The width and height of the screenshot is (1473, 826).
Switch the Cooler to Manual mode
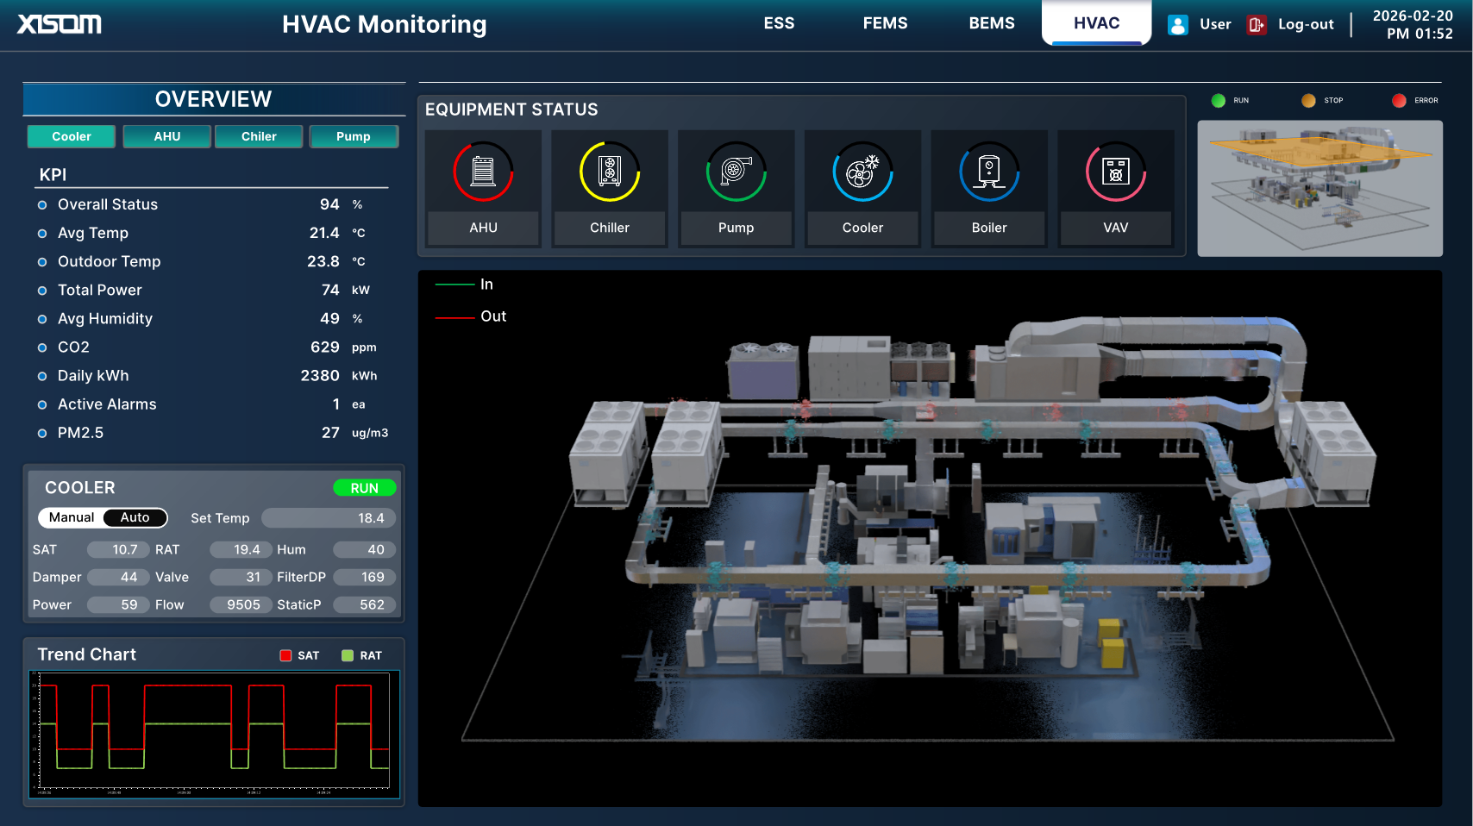(70, 517)
